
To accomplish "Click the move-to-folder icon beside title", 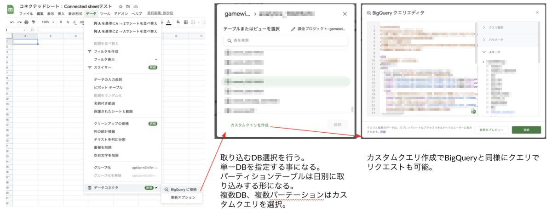I will 128,7.
